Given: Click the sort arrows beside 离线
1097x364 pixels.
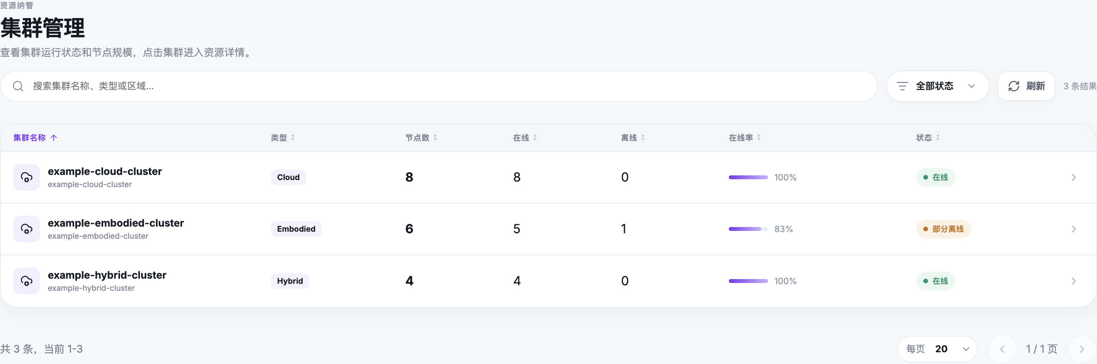Looking at the screenshot, I should tap(643, 138).
